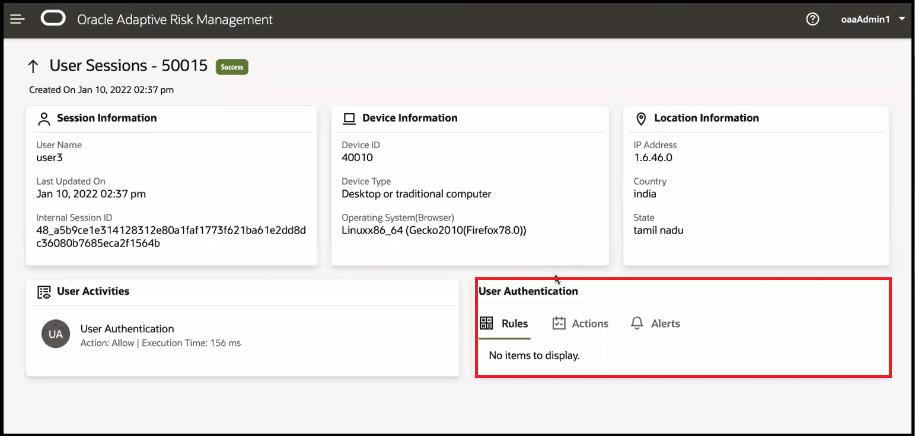Click the country value india
This screenshot has width=915, height=436.
[x=645, y=194]
